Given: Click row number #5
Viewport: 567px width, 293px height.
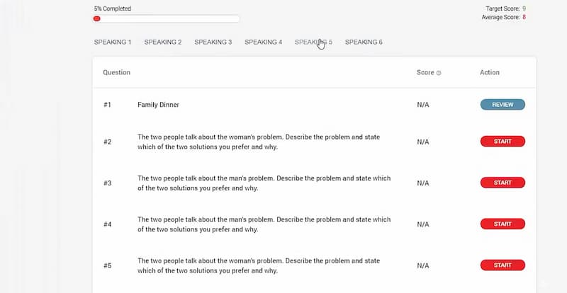Looking at the screenshot, I should click(108, 265).
